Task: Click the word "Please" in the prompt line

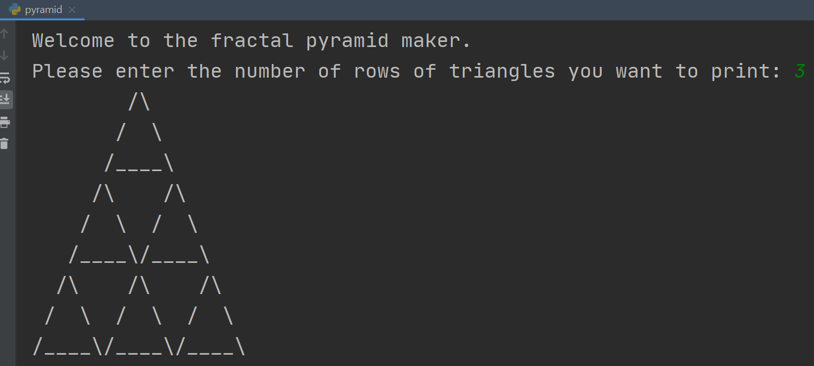Action: 68,71
